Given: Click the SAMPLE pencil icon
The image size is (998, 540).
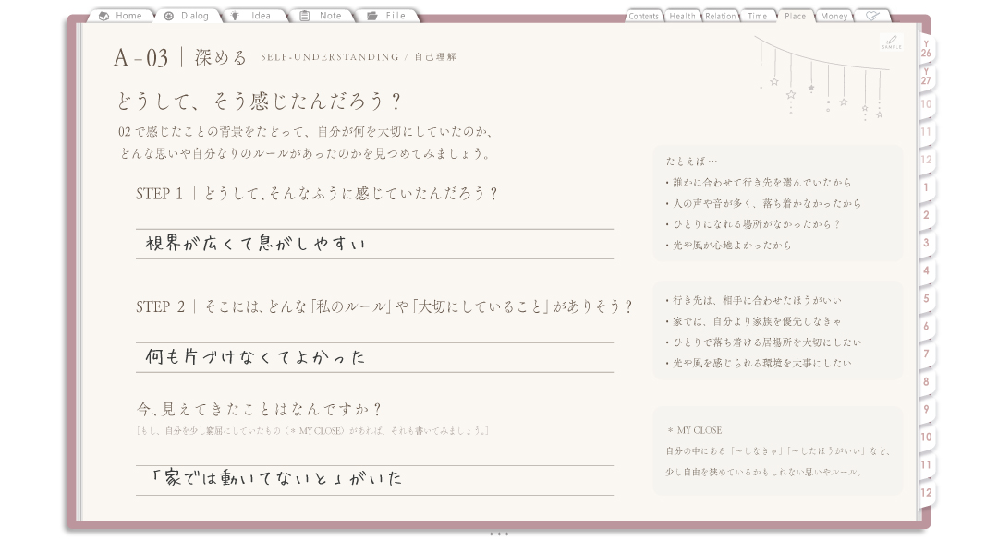Looking at the screenshot, I should click(892, 42).
